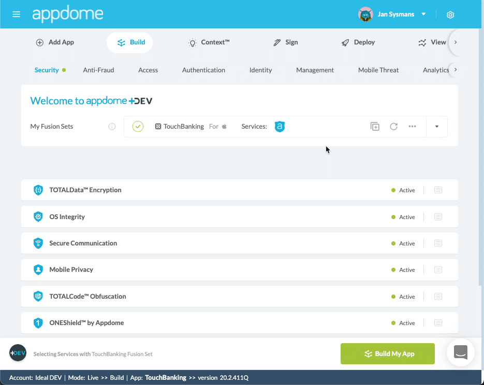Expand Jan Sysmans account dropdown arrow
The image size is (484, 385).
pyautogui.click(x=424, y=14)
